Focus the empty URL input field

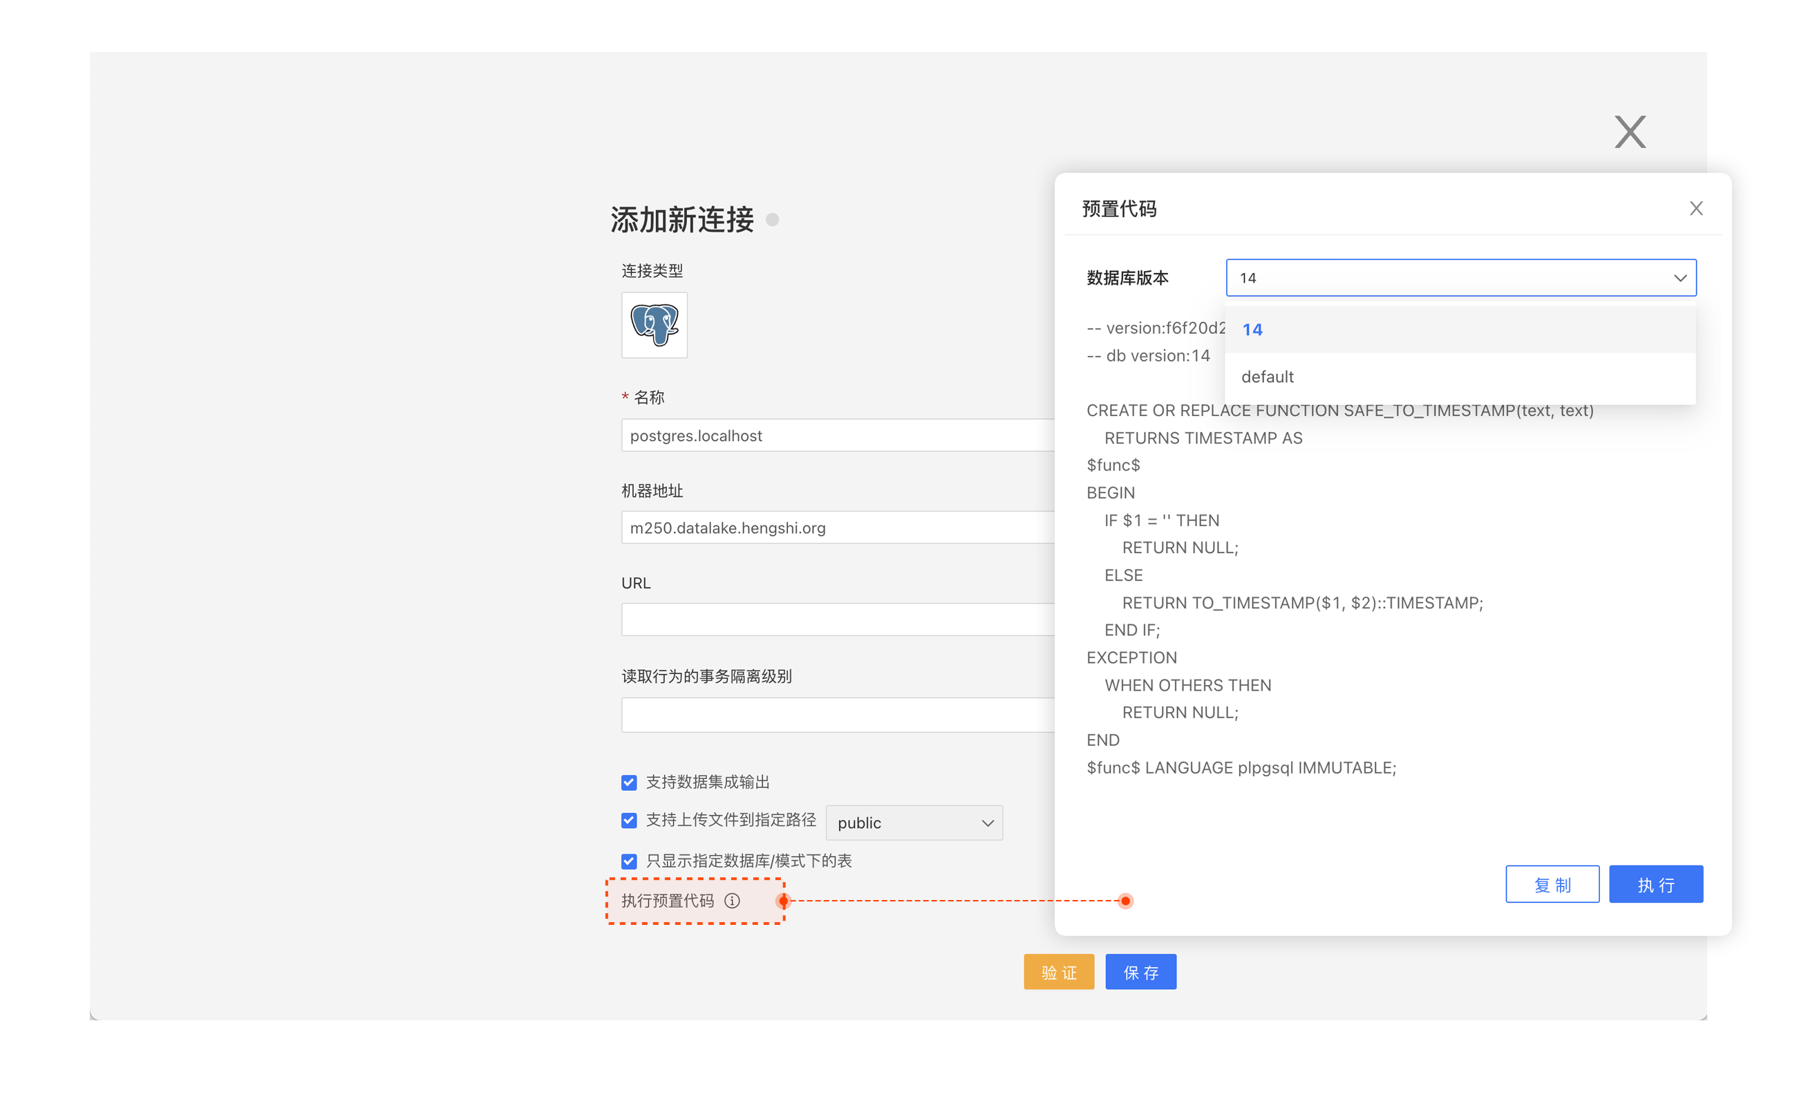(838, 619)
